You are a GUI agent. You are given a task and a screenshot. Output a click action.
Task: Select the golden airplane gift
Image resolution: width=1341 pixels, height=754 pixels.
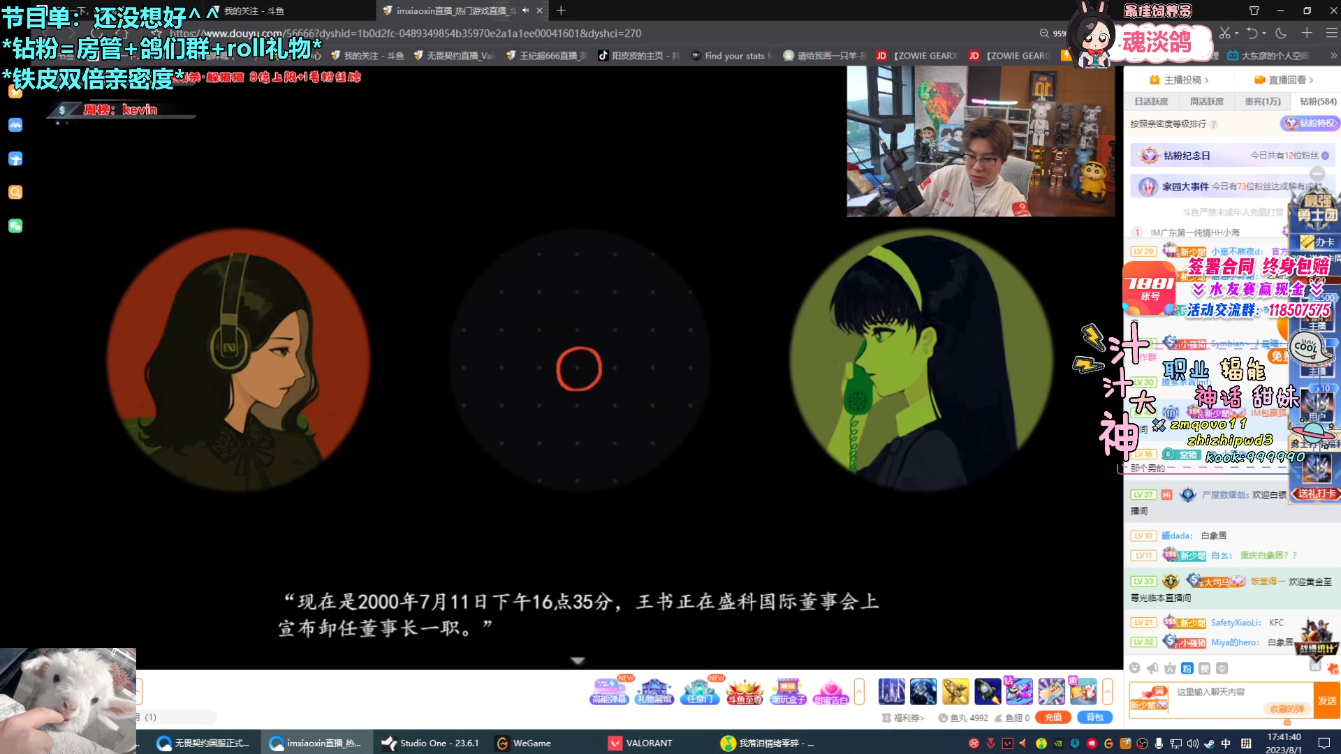pos(955,691)
